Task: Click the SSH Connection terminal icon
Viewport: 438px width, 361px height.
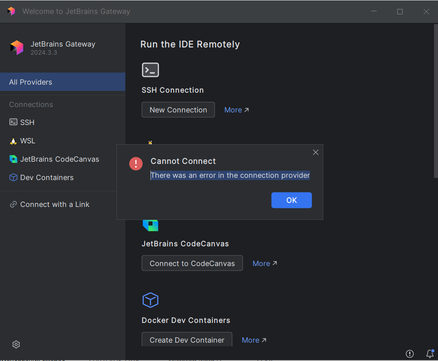Action: pos(150,70)
